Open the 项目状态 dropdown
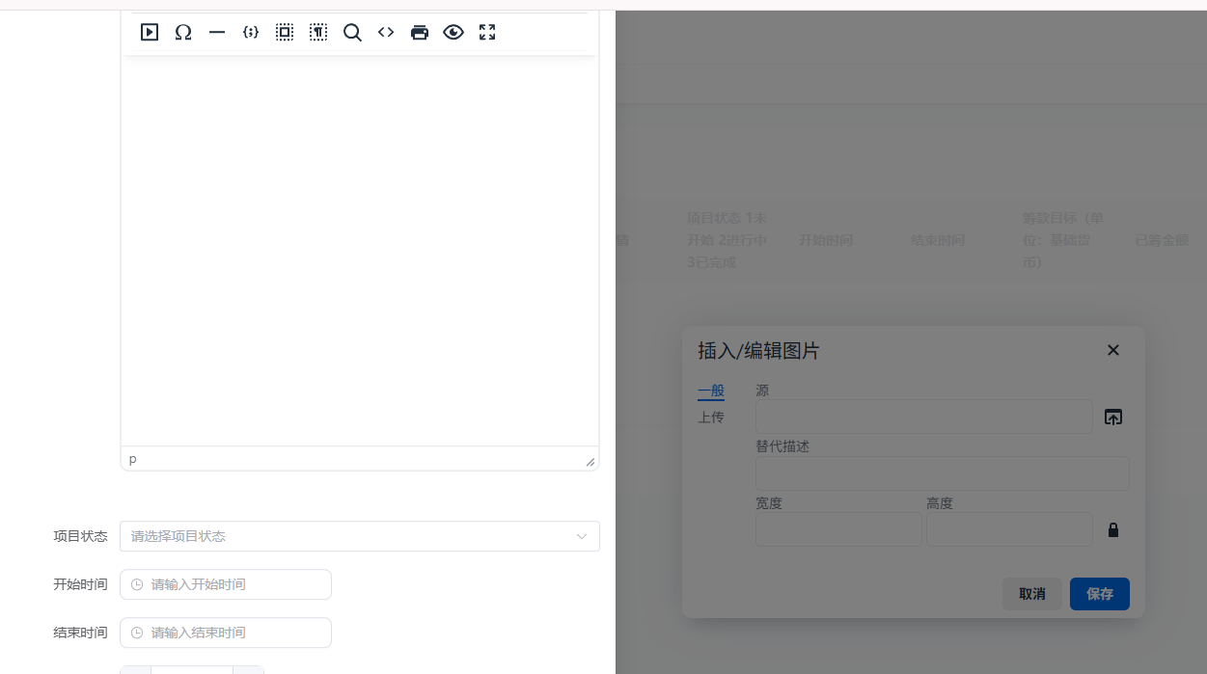1207x674 pixels. tap(358, 536)
